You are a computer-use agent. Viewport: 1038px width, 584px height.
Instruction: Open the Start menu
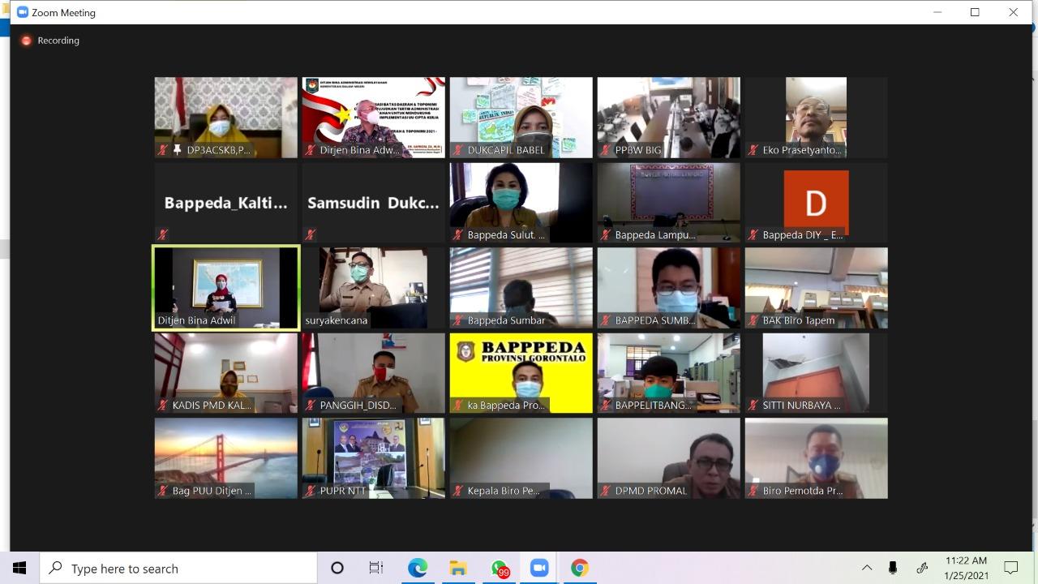pyautogui.click(x=19, y=568)
